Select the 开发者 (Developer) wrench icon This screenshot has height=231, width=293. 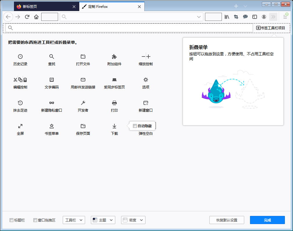coord(83,103)
